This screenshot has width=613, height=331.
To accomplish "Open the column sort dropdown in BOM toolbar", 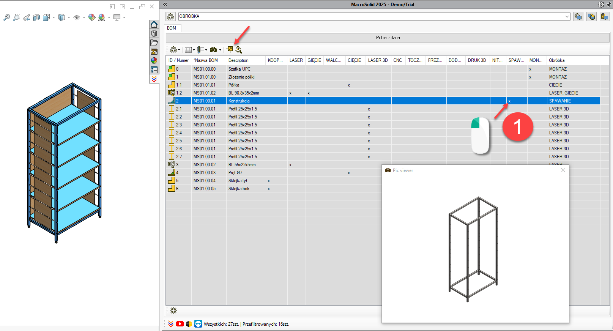I will [x=202, y=50].
